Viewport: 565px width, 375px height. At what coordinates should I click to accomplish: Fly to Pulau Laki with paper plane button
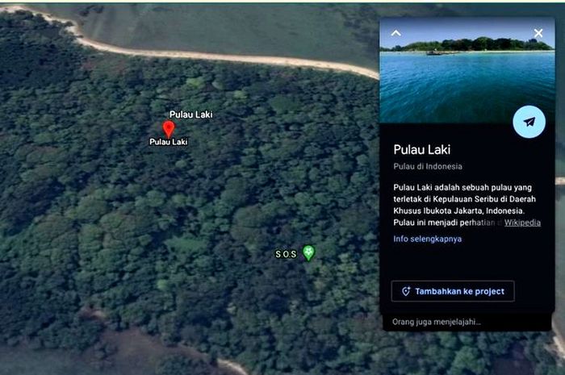529,122
